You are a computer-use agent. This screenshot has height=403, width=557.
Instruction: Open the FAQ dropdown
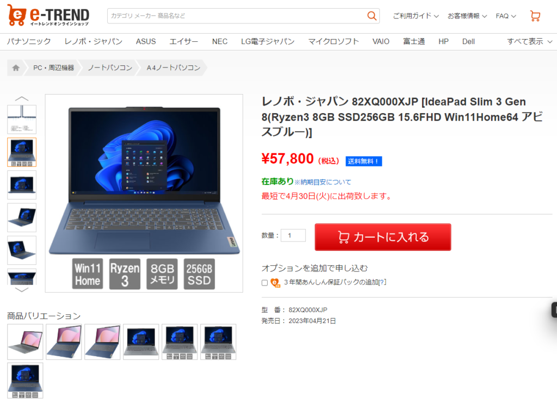click(506, 16)
